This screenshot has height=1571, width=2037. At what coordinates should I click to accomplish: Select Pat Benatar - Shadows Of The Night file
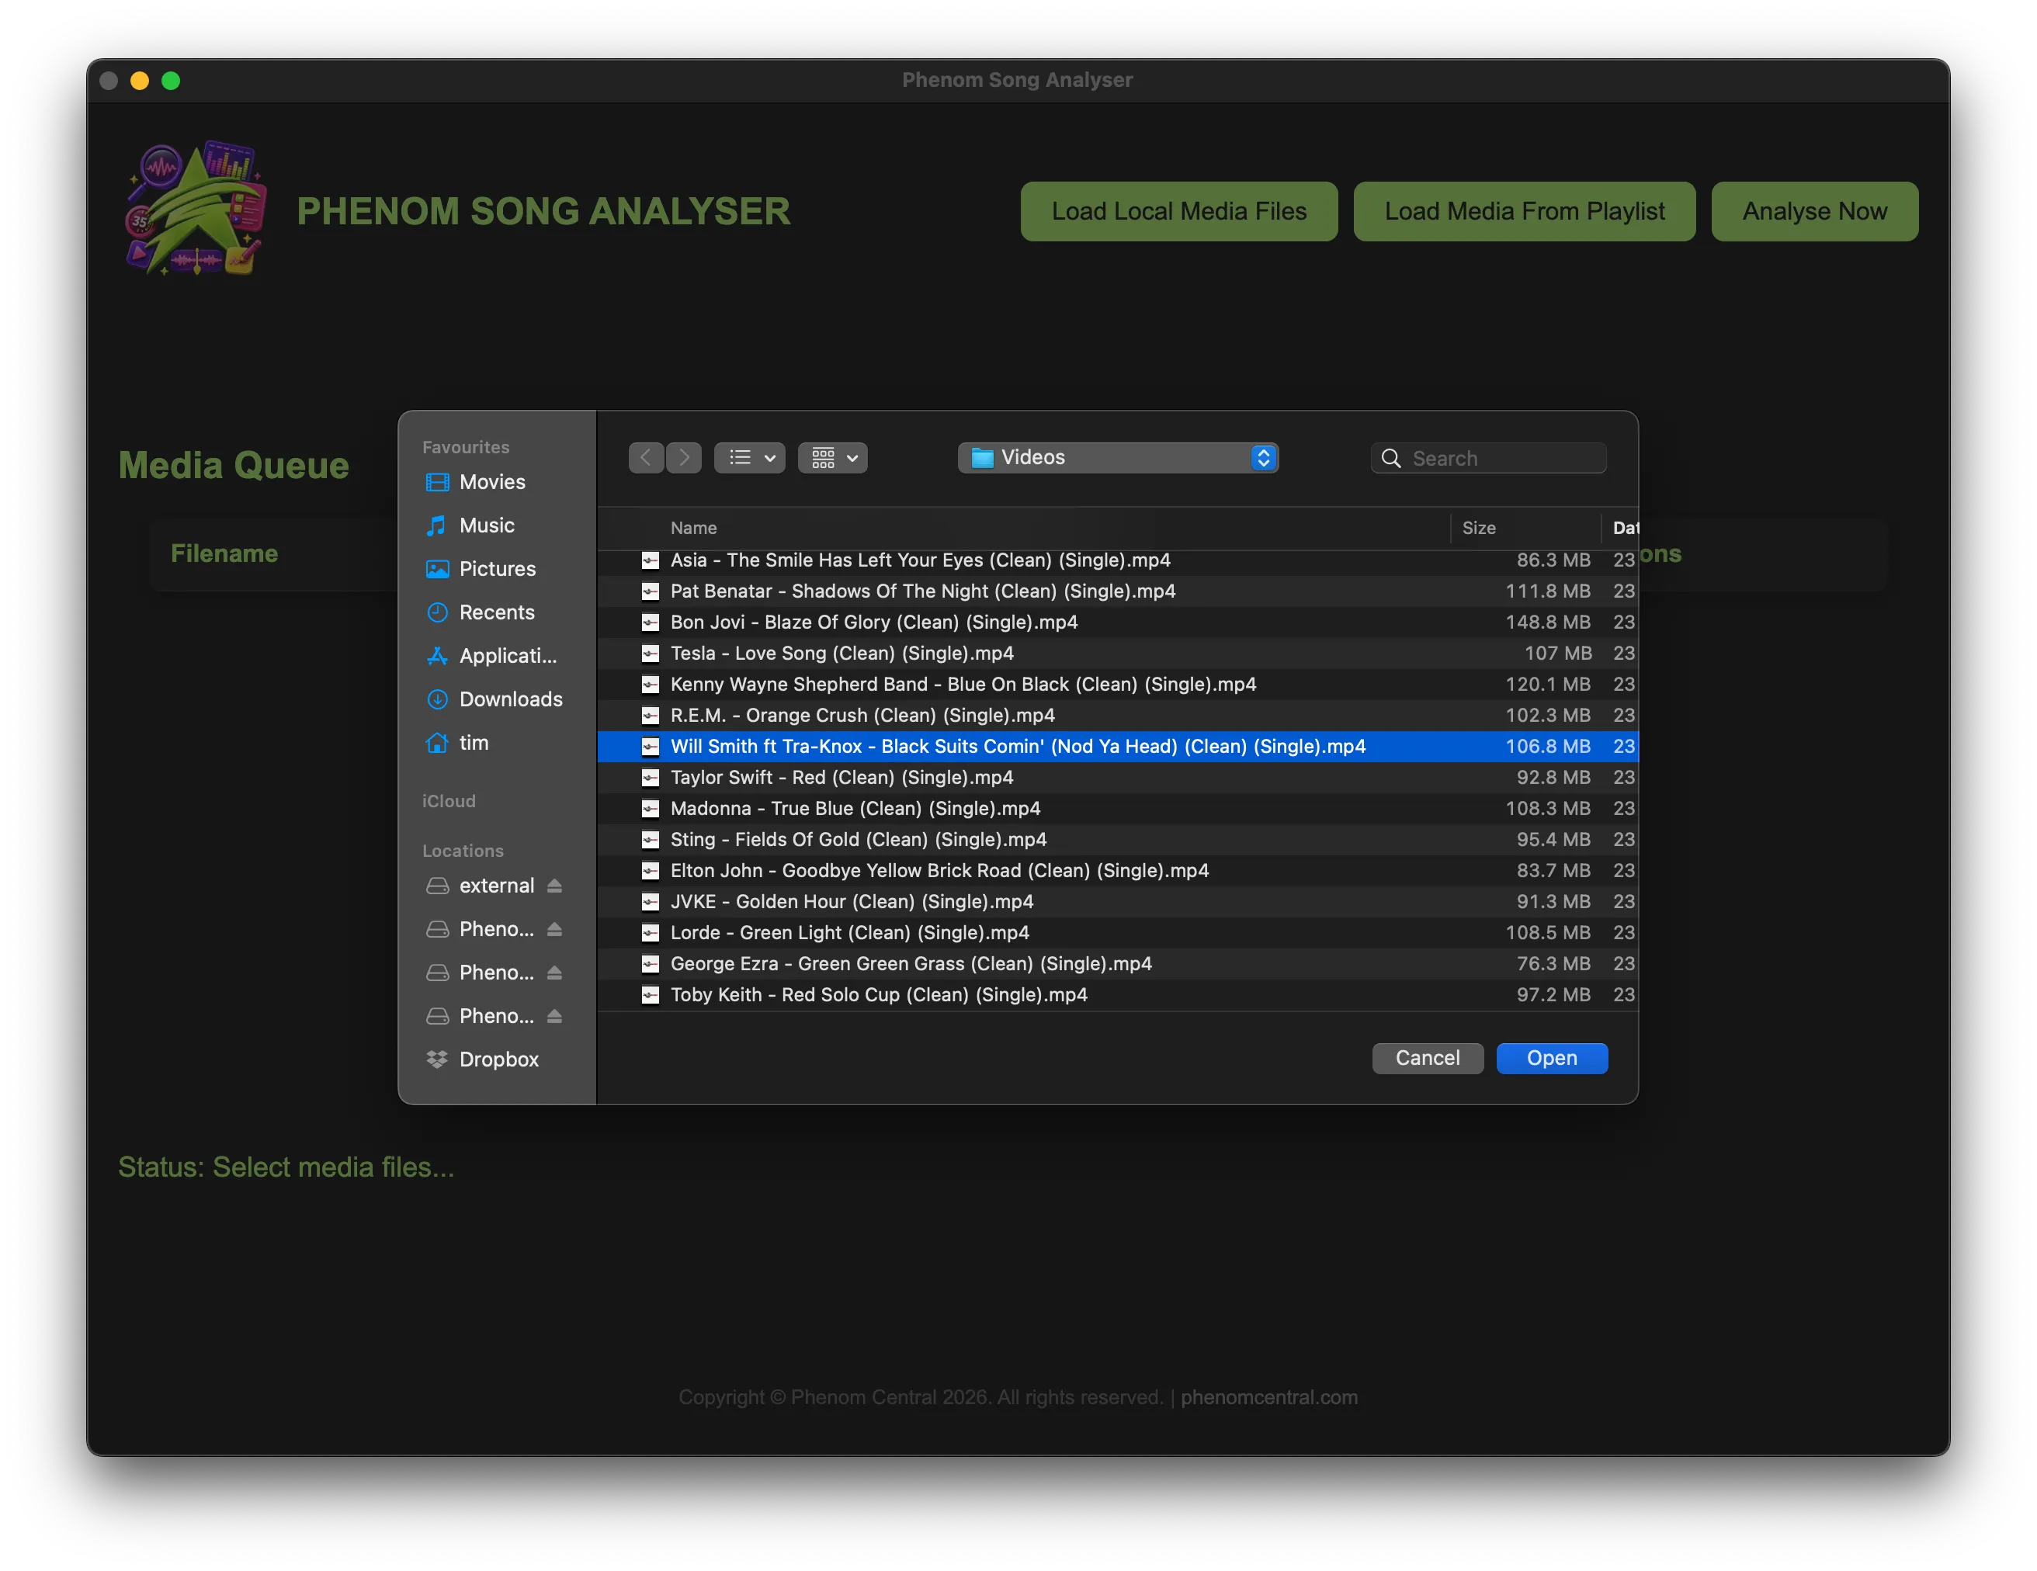(1117, 591)
